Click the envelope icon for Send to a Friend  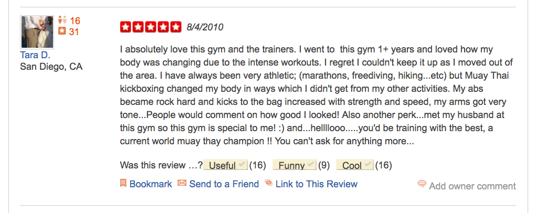pos(182,184)
